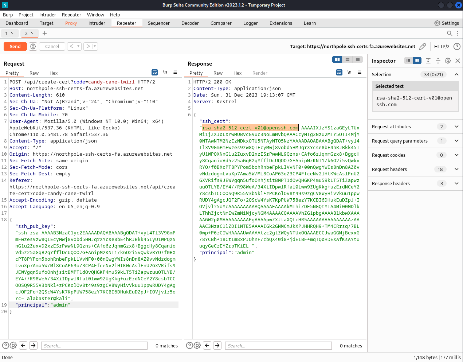This screenshot has width=463, height=362.
Task: Click the Request panel search field
Action: pos(94,346)
